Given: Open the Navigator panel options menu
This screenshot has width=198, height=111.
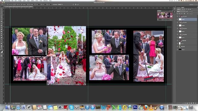Looking at the screenshot, I should coord(172,11).
